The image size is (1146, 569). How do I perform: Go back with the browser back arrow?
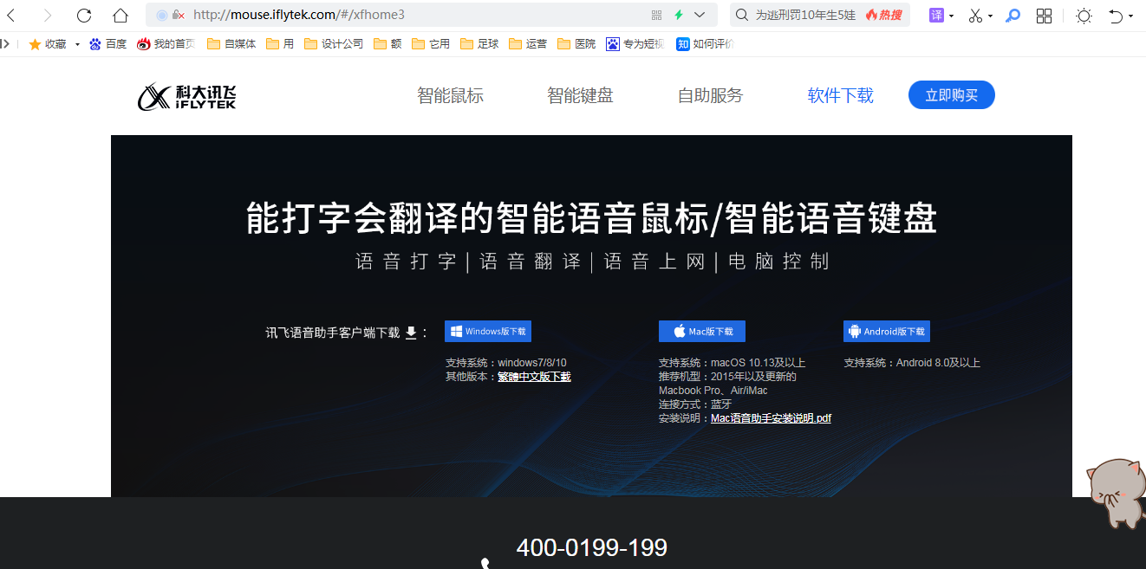pyautogui.click(x=11, y=15)
